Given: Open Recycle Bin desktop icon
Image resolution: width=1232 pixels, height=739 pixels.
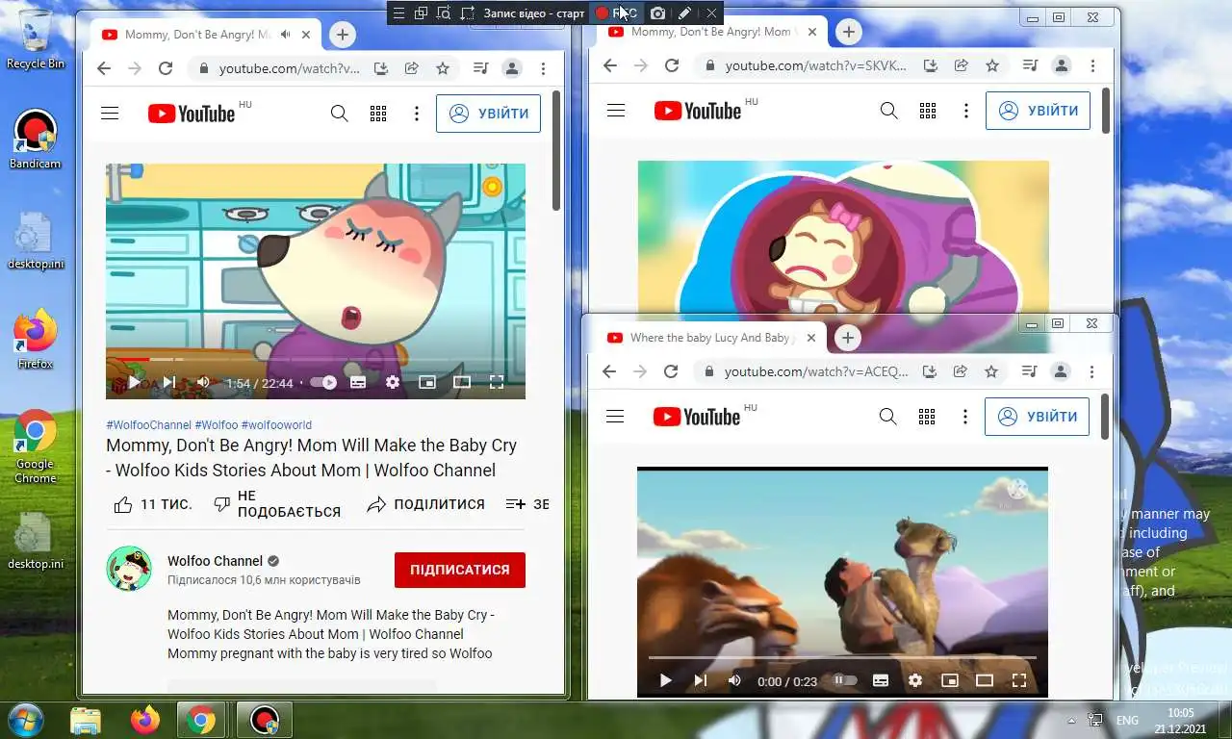Looking at the screenshot, I should [36, 38].
